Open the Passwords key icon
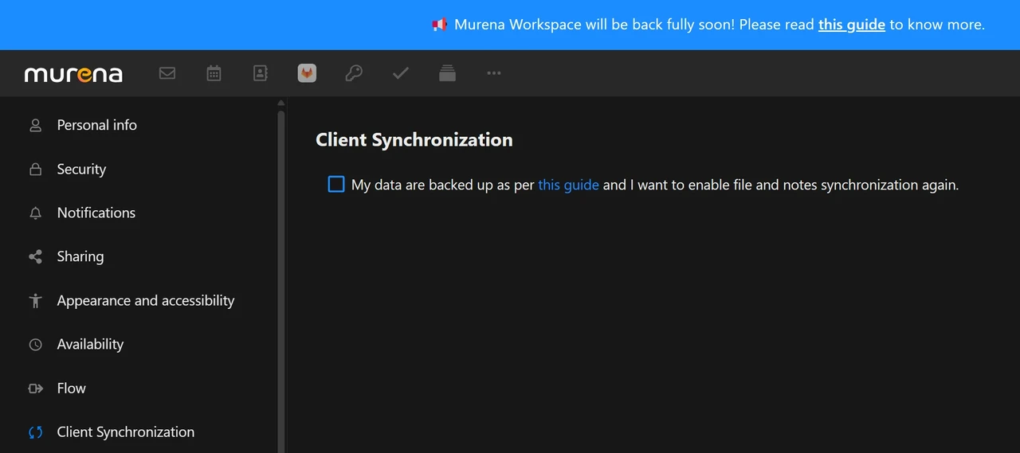Viewport: 1020px width, 453px height. (354, 73)
